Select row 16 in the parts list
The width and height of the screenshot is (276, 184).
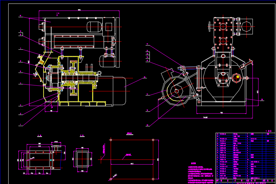[245, 143]
